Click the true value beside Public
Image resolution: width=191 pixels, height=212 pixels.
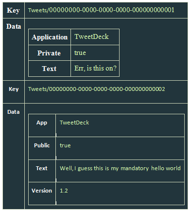(65, 145)
